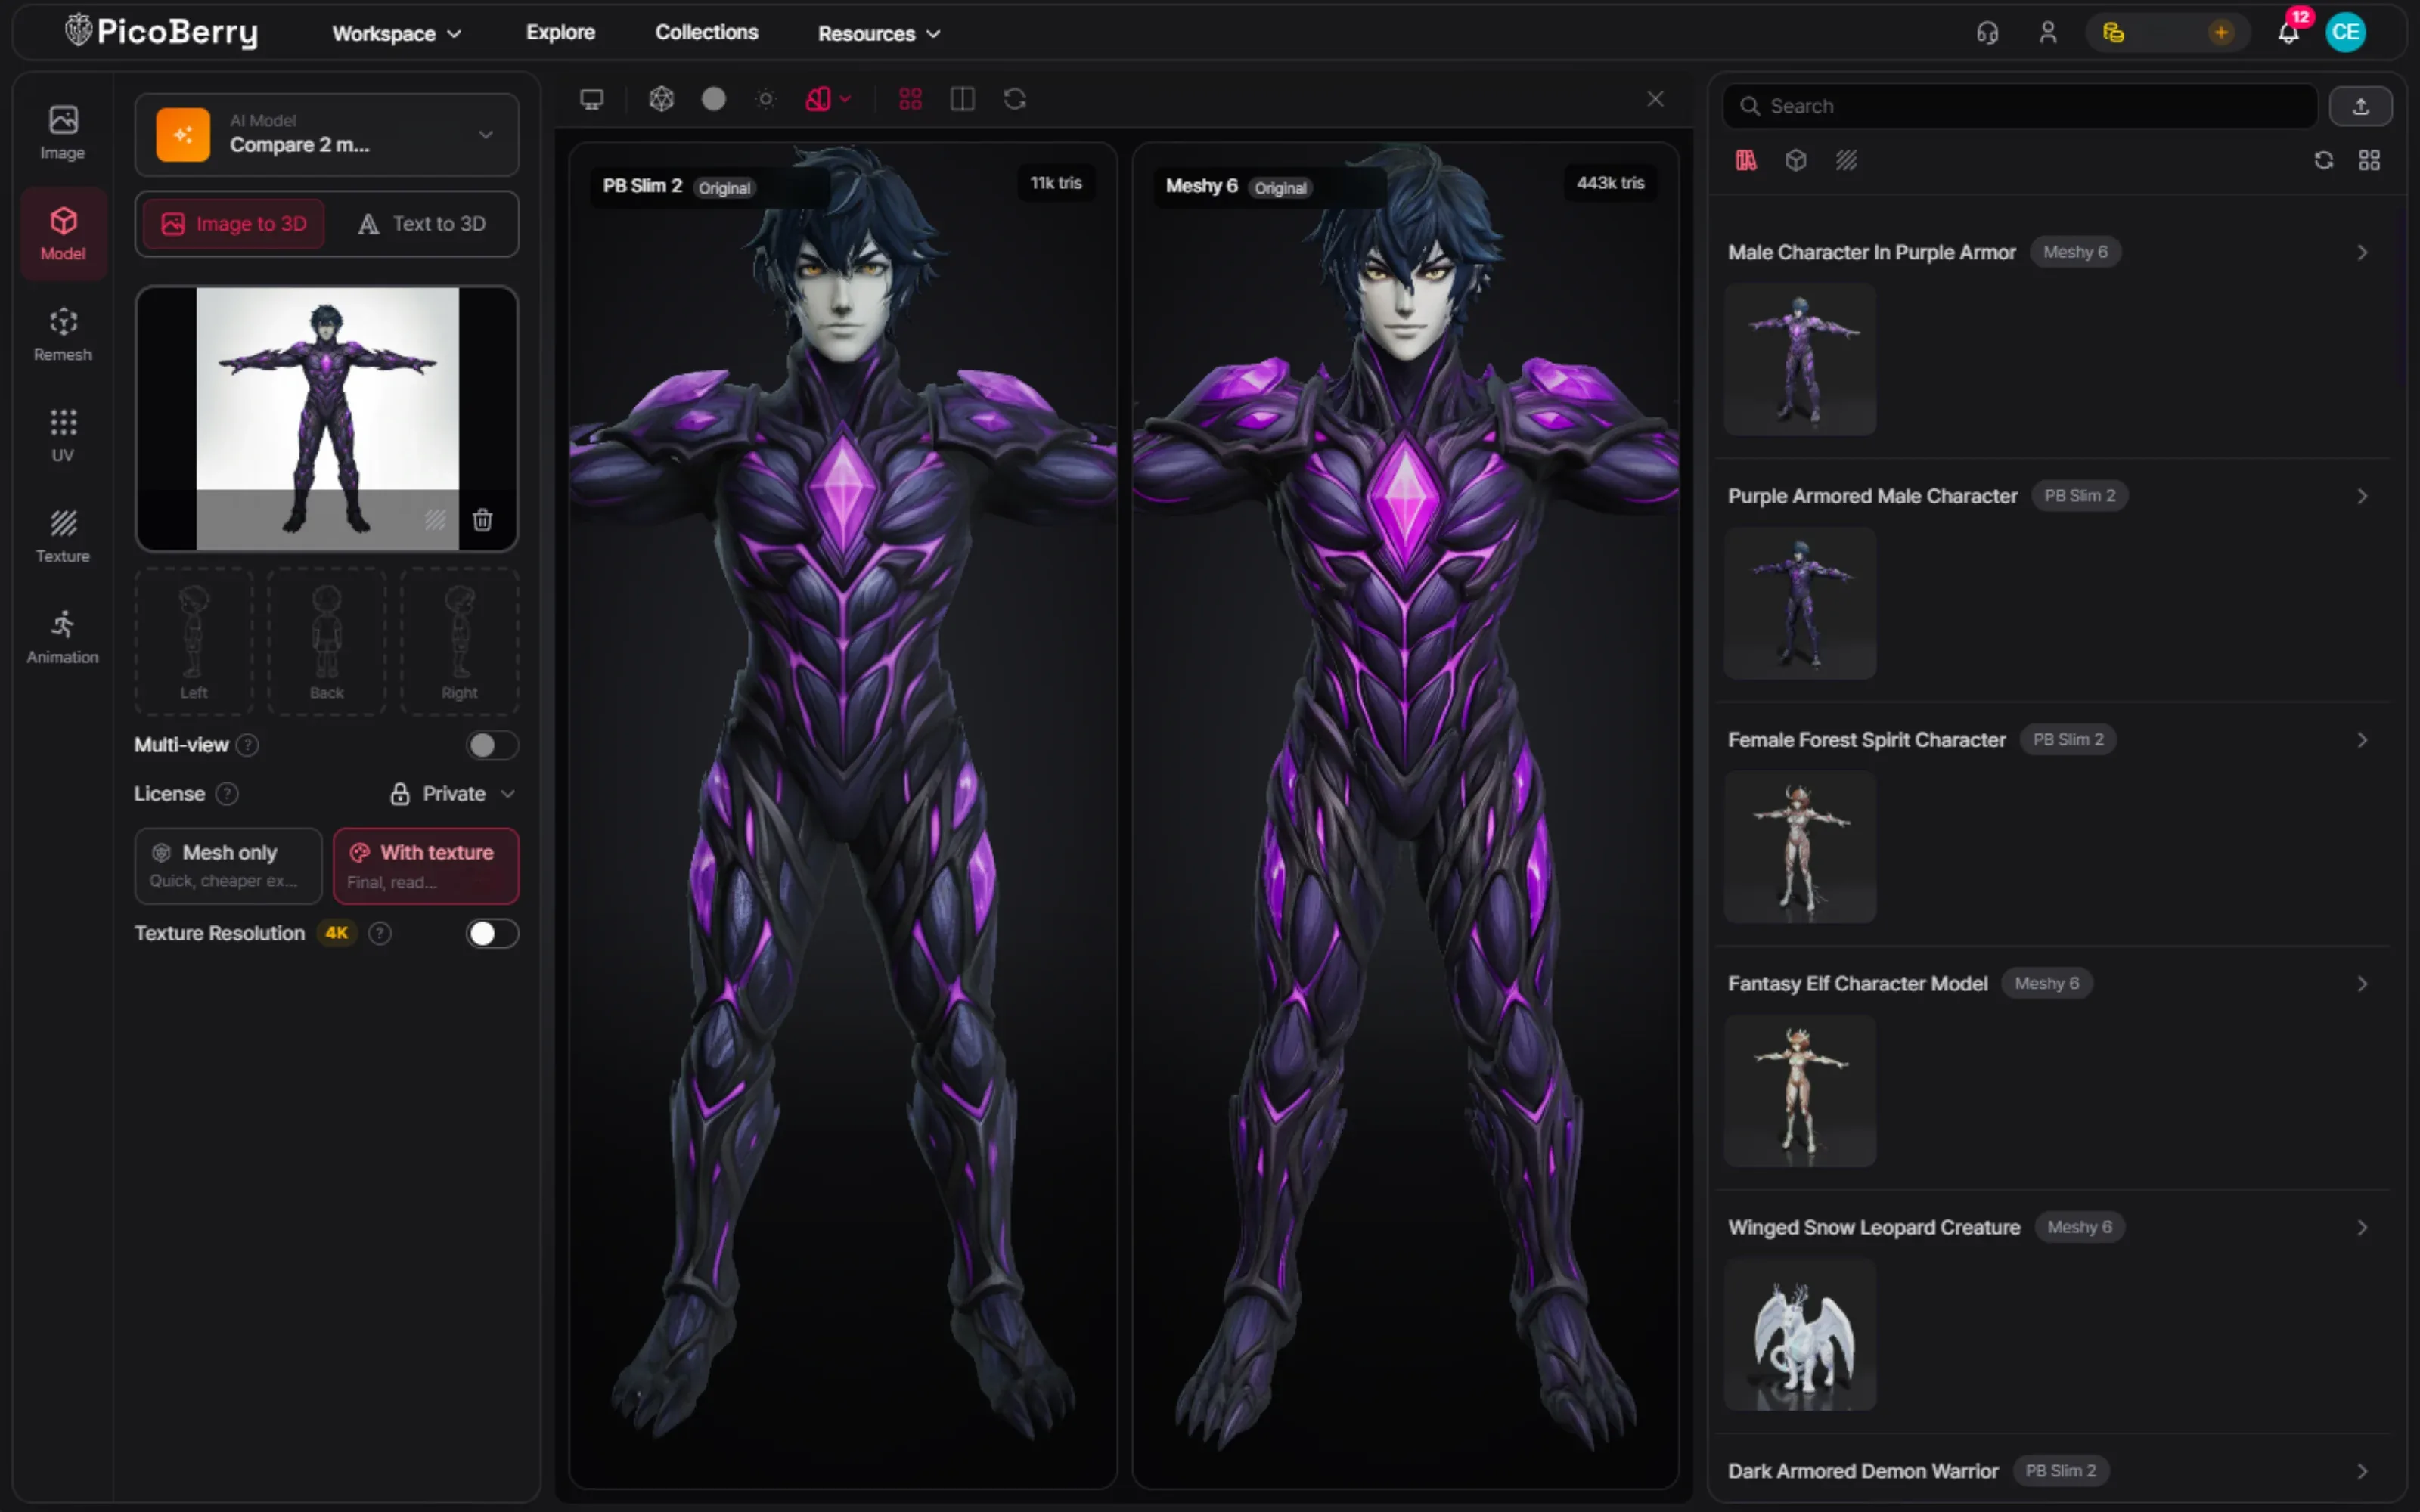Open the License Private dropdown
Image resolution: width=2420 pixels, height=1512 pixels.
pos(452,794)
